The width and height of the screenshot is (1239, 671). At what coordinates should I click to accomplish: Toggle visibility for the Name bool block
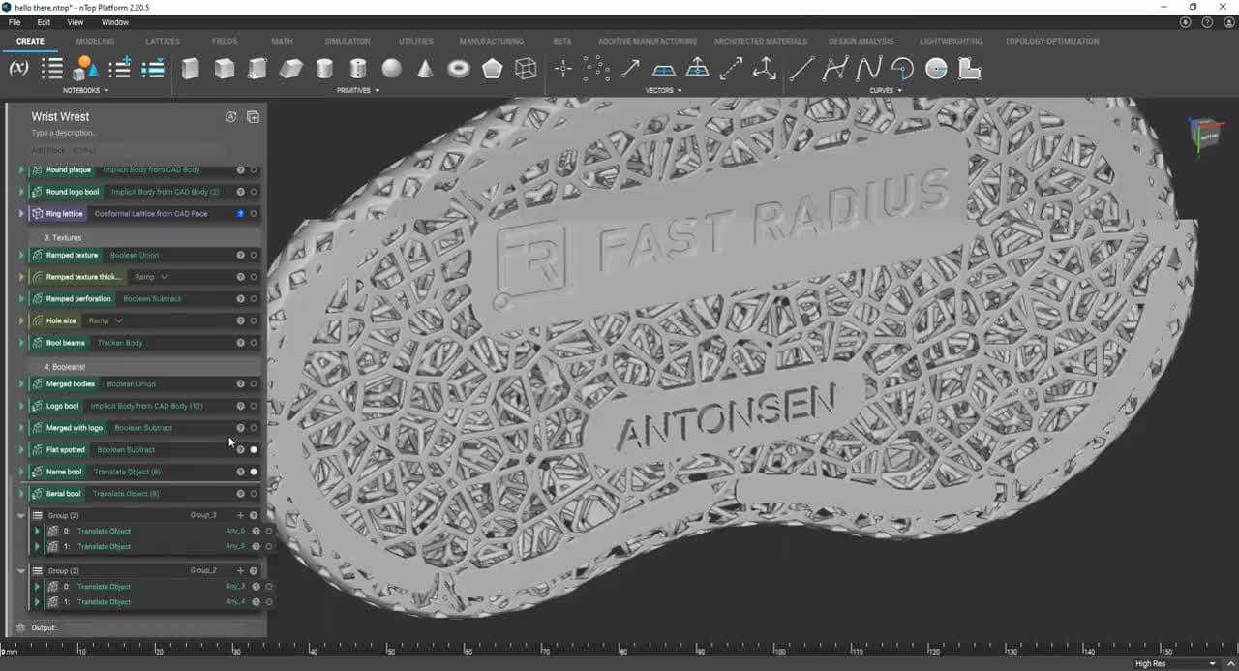254,472
